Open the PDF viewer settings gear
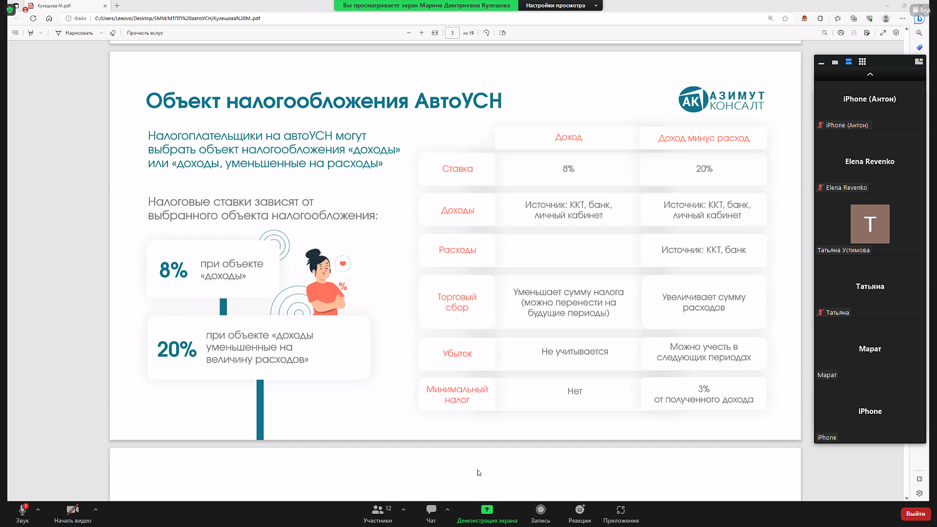The height and width of the screenshot is (527, 937). click(x=896, y=32)
